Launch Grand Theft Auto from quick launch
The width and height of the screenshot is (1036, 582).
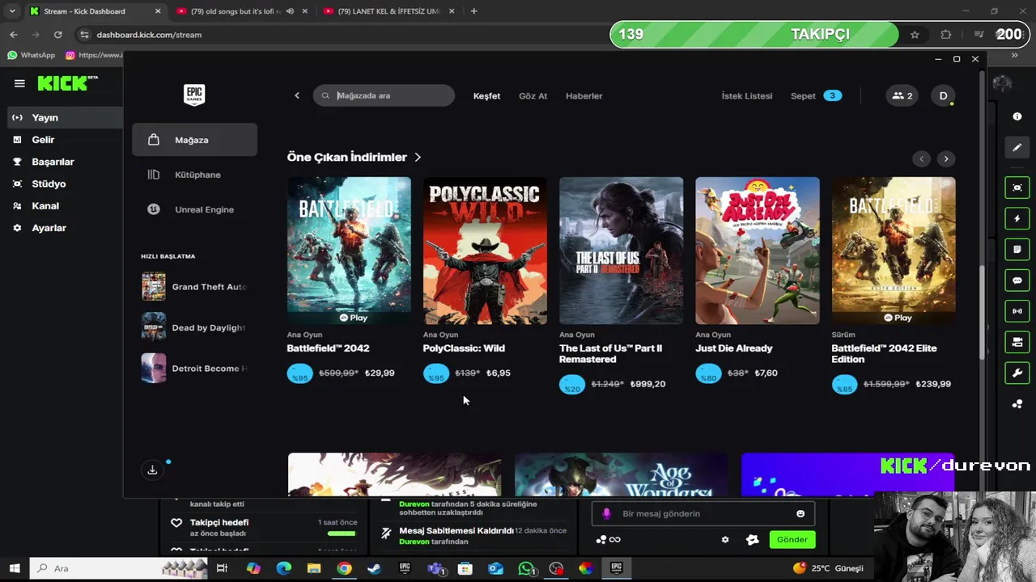tap(194, 287)
